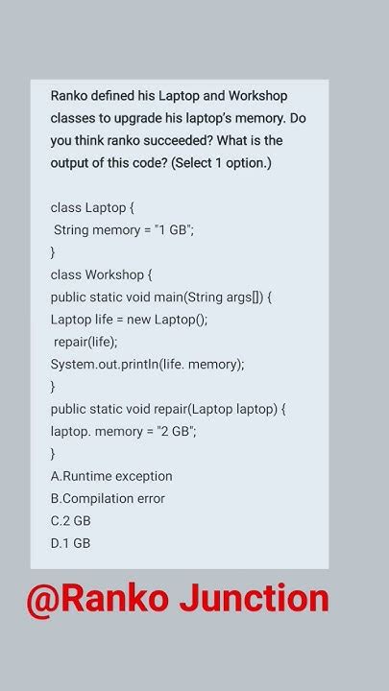This screenshot has height=691, width=389.
Task: Choose answer option C.2 GB
Action: pyautogui.click(x=70, y=521)
